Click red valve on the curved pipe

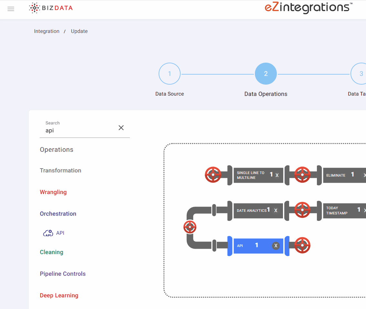tap(190, 227)
